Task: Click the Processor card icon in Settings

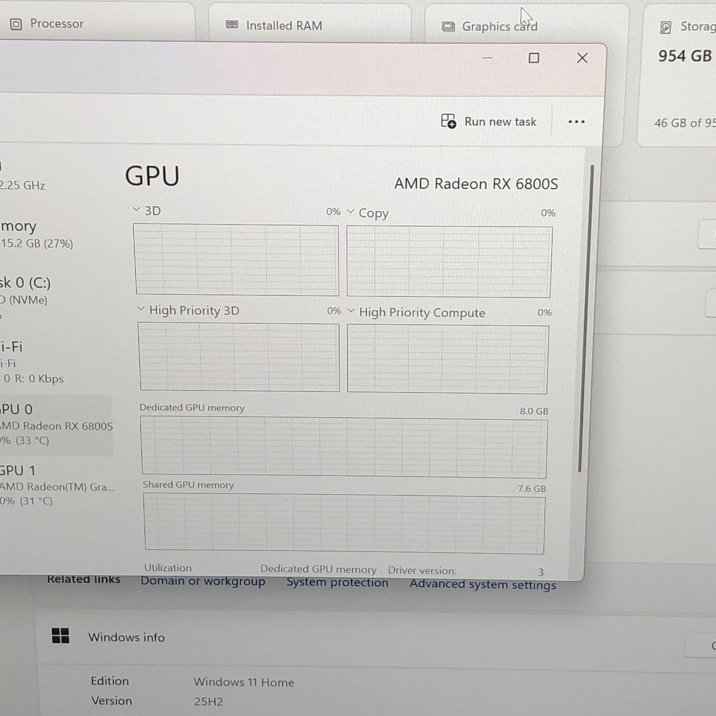Action: (x=16, y=24)
